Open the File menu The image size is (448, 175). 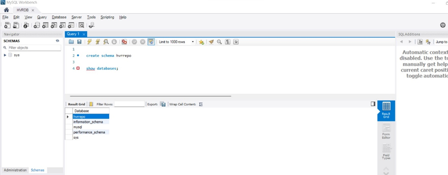(x=5, y=17)
